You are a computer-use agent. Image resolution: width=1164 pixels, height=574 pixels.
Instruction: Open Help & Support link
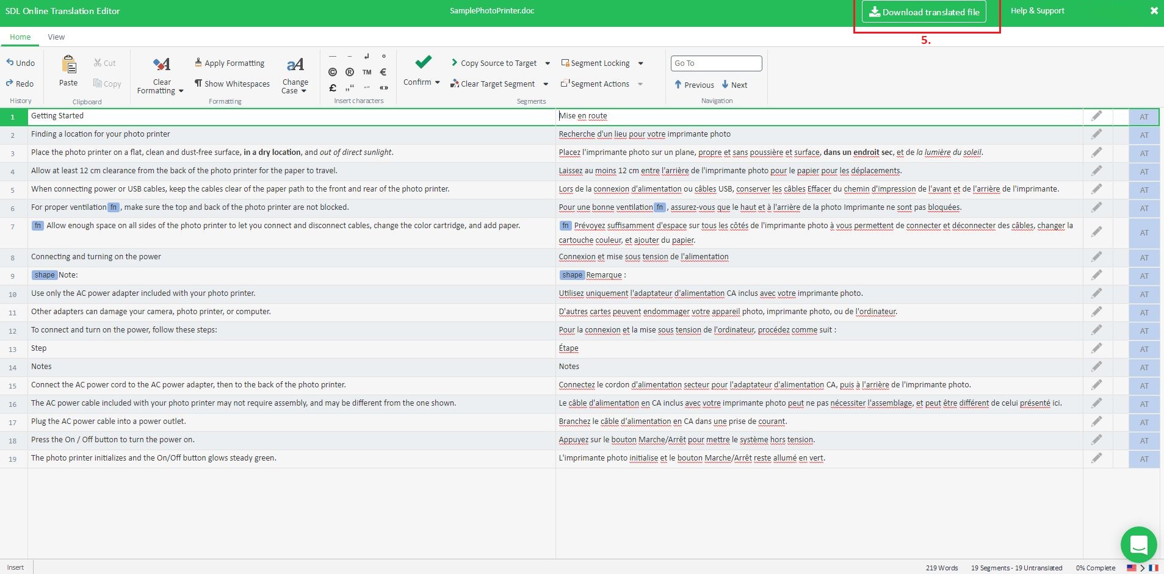(x=1037, y=11)
